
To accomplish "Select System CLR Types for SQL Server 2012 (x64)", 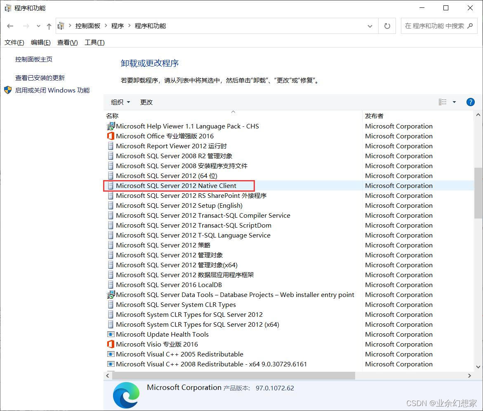I will (x=198, y=324).
